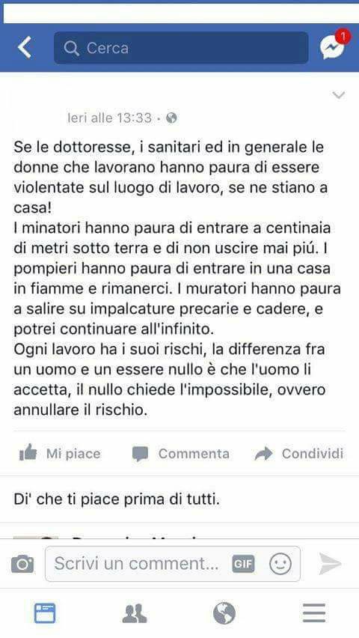The image size is (359, 638).
Task: Open the News Feed tab icon
Action: click(x=45, y=613)
